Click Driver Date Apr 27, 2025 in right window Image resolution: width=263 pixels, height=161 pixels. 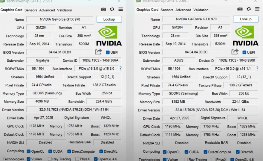pos(180,118)
